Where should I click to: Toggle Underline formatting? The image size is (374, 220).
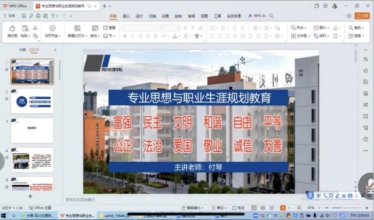[x=141, y=36]
